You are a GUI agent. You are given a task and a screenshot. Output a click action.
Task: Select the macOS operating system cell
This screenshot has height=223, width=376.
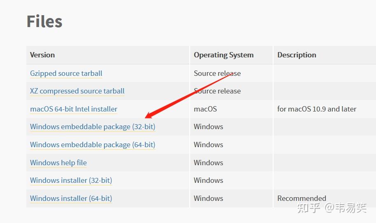(205, 109)
